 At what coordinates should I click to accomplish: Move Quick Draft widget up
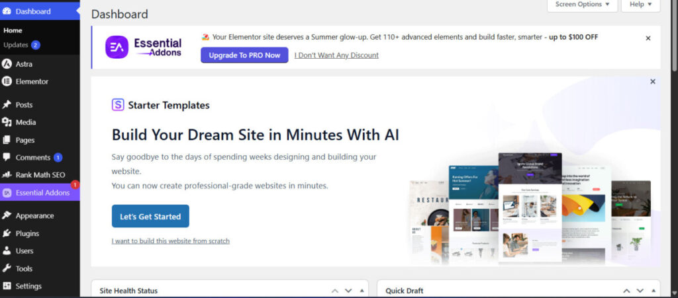(626, 291)
